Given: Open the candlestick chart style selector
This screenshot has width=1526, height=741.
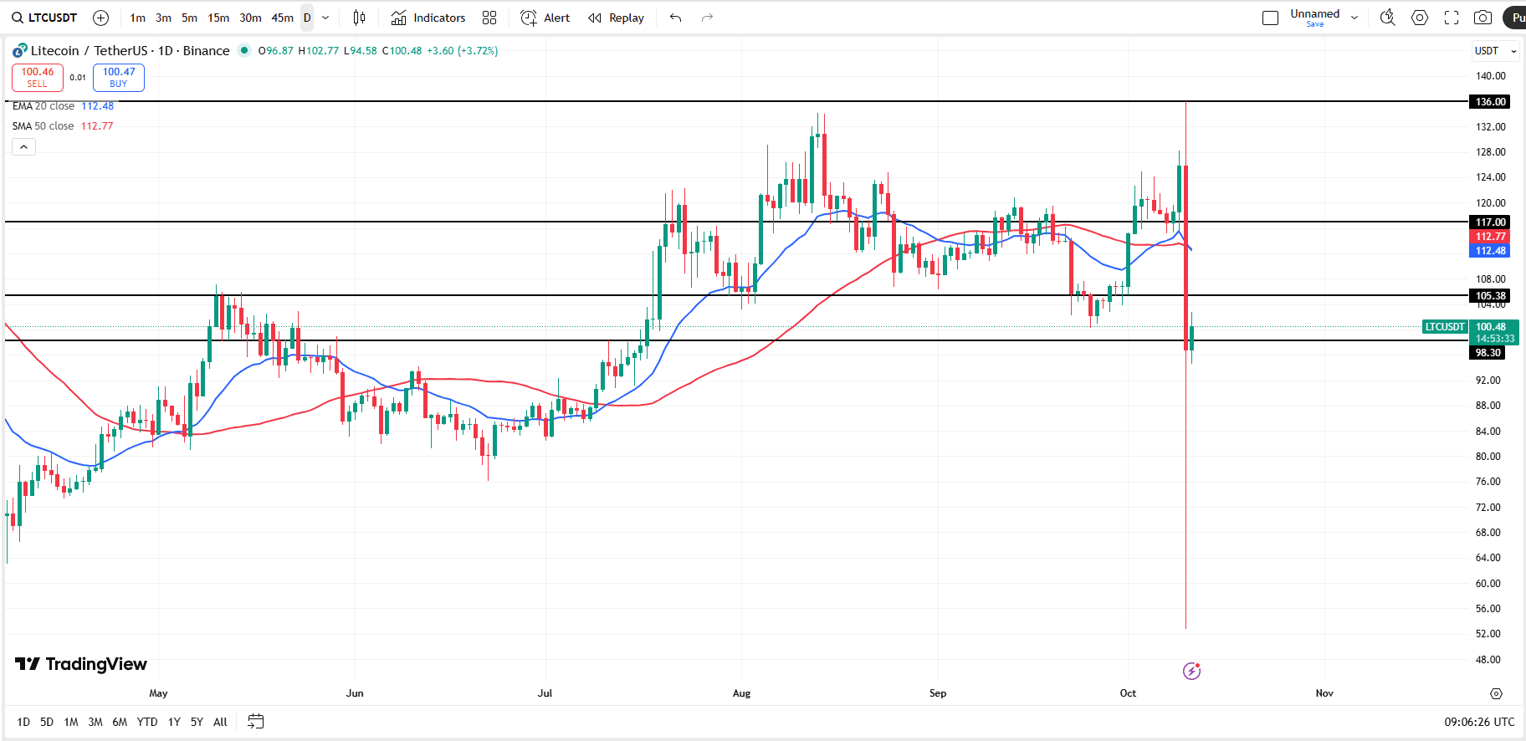Looking at the screenshot, I should pos(359,18).
